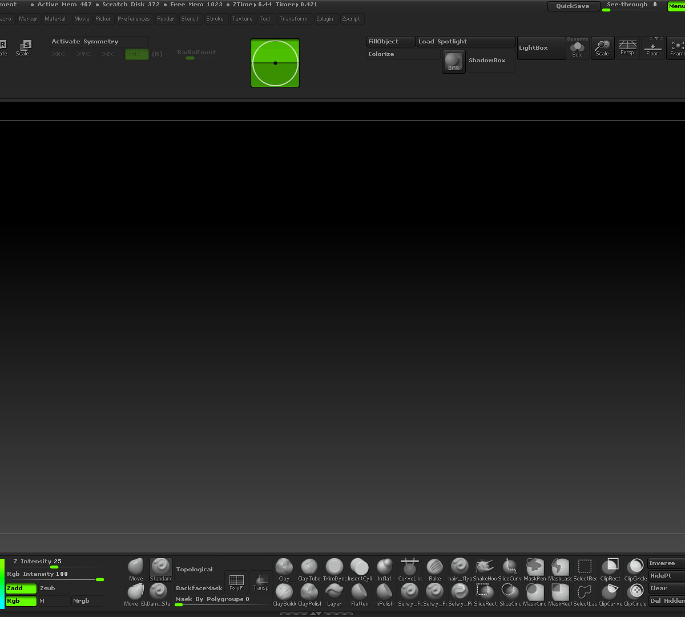Pick the SliceRect brush

(x=485, y=595)
